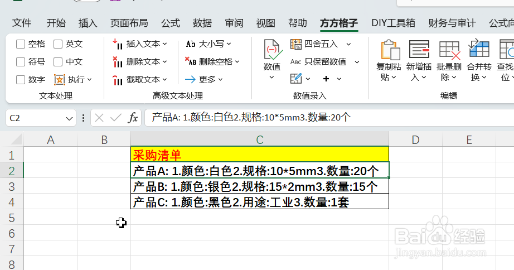Screen dimensions: 514x270
Task: Click the 执行 execute icon
Action: (59, 79)
